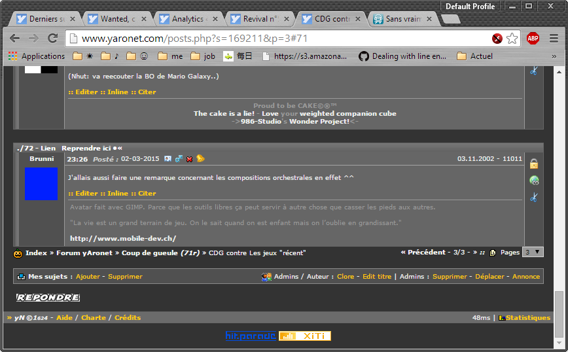Click the padlock icon on Brunni's post

pyautogui.click(x=534, y=164)
